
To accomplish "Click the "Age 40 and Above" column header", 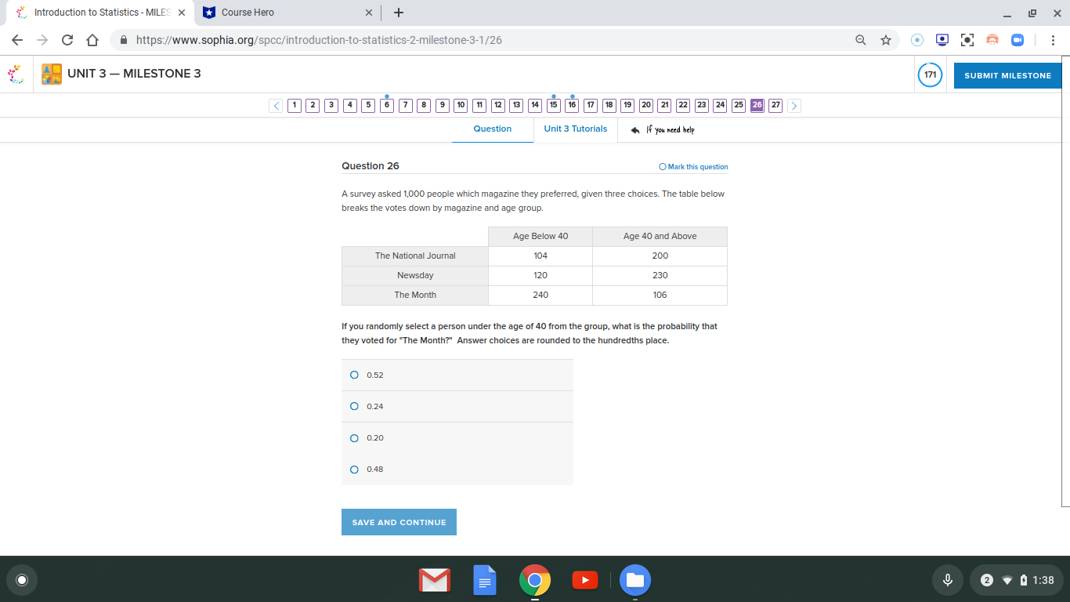I will tap(660, 236).
